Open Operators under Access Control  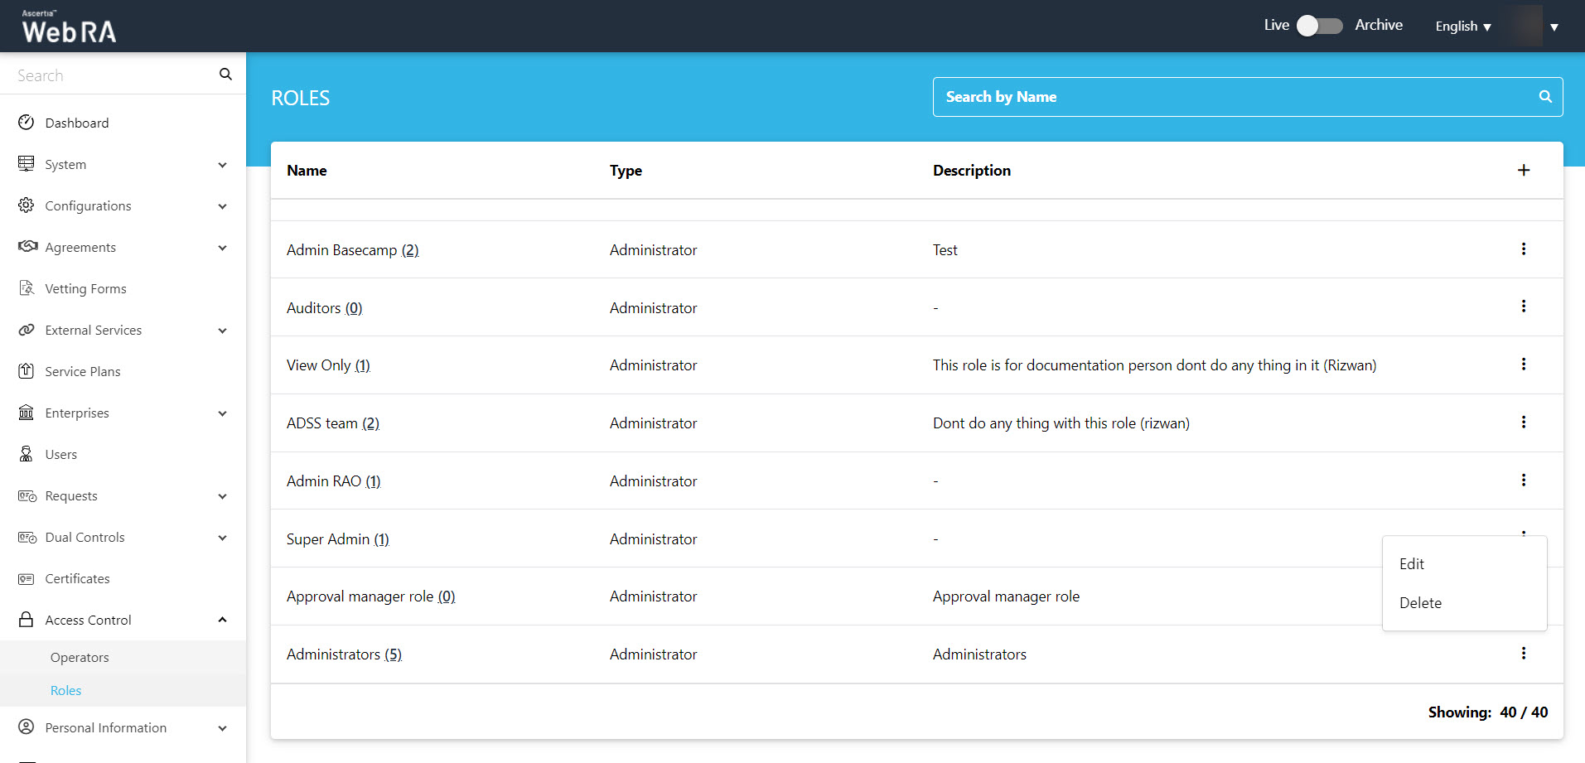80,658
